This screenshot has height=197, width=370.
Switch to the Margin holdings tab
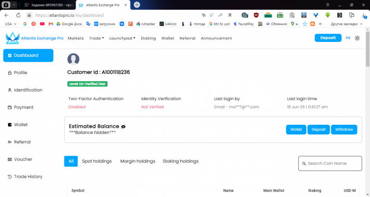click(138, 161)
